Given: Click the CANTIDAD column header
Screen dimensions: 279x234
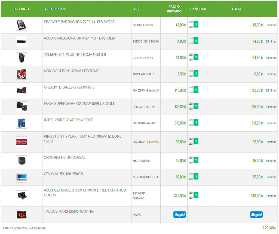Looking at the screenshot, I should 198,9.
